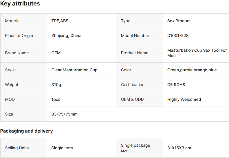Select the Sex Product type value
The height and width of the screenshot is (158, 229).
click(179, 21)
